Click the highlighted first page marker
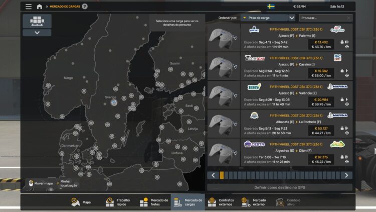 pos(222,175)
